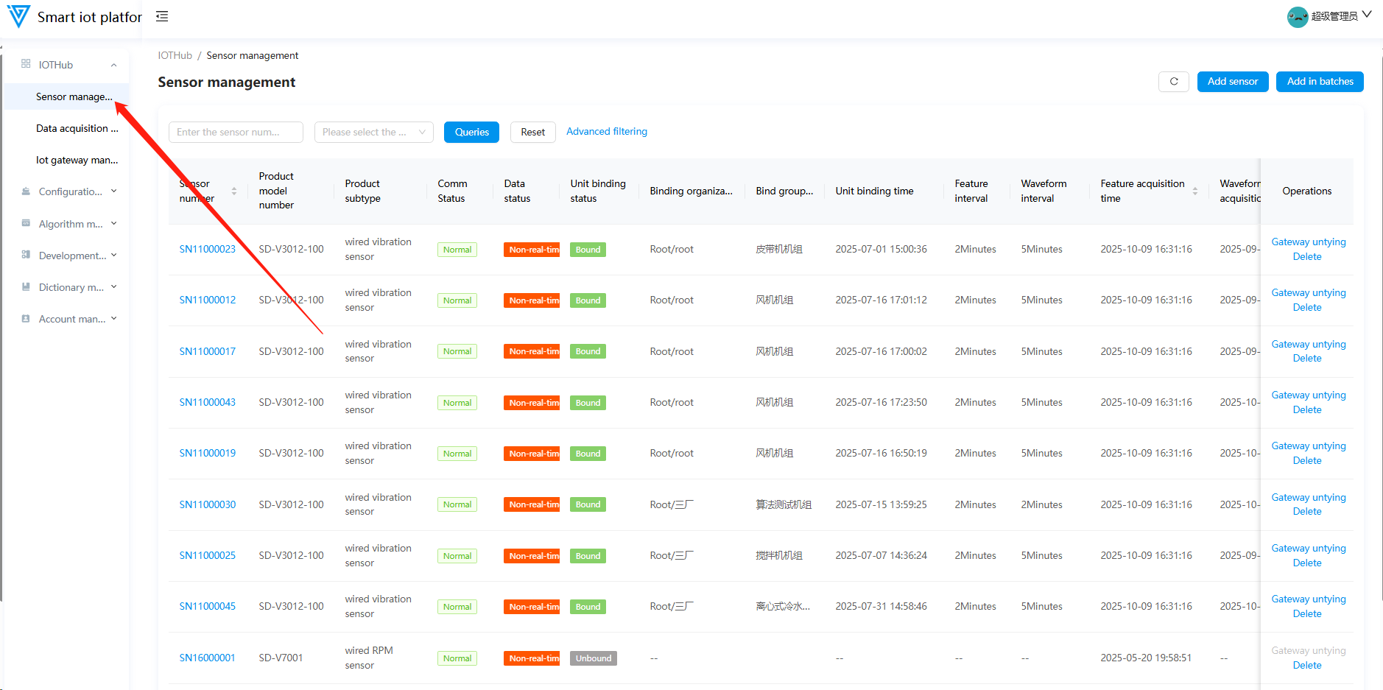Sort by Feature acquisition time arrows
Screen dimensions: 1383x690
pyautogui.click(x=1194, y=191)
